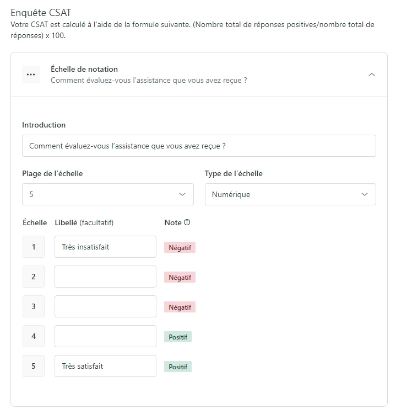This screenshot has width=396, height=414.
Task: Click the label field containing Très satisfait
Action: pyautogui.click(x=105, y=366)
